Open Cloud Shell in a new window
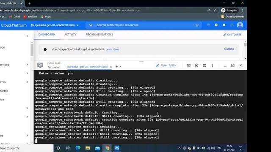 coord(232,65)
